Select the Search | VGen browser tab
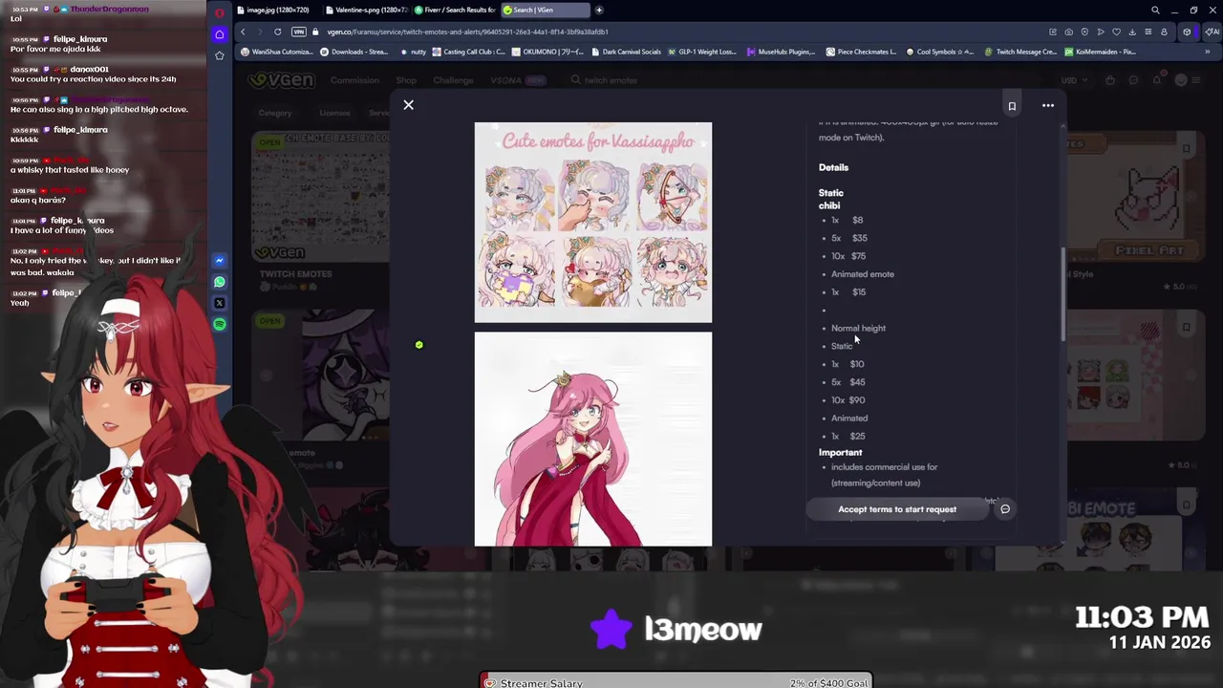The height and width of the screenshot is (688, 1223). click(x=544, y=10)
